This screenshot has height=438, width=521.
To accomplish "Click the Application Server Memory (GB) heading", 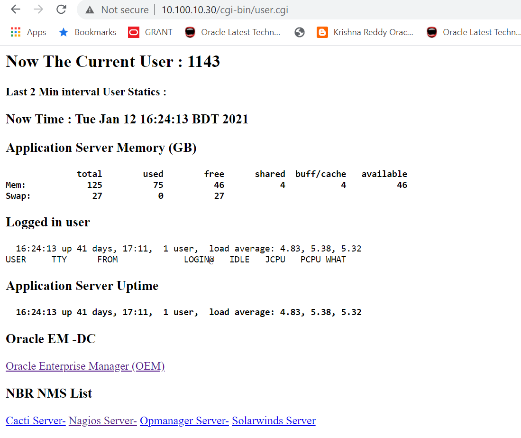I will tap(101, 148).
